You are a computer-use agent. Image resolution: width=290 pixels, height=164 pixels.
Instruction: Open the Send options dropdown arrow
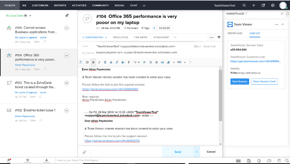197,152
